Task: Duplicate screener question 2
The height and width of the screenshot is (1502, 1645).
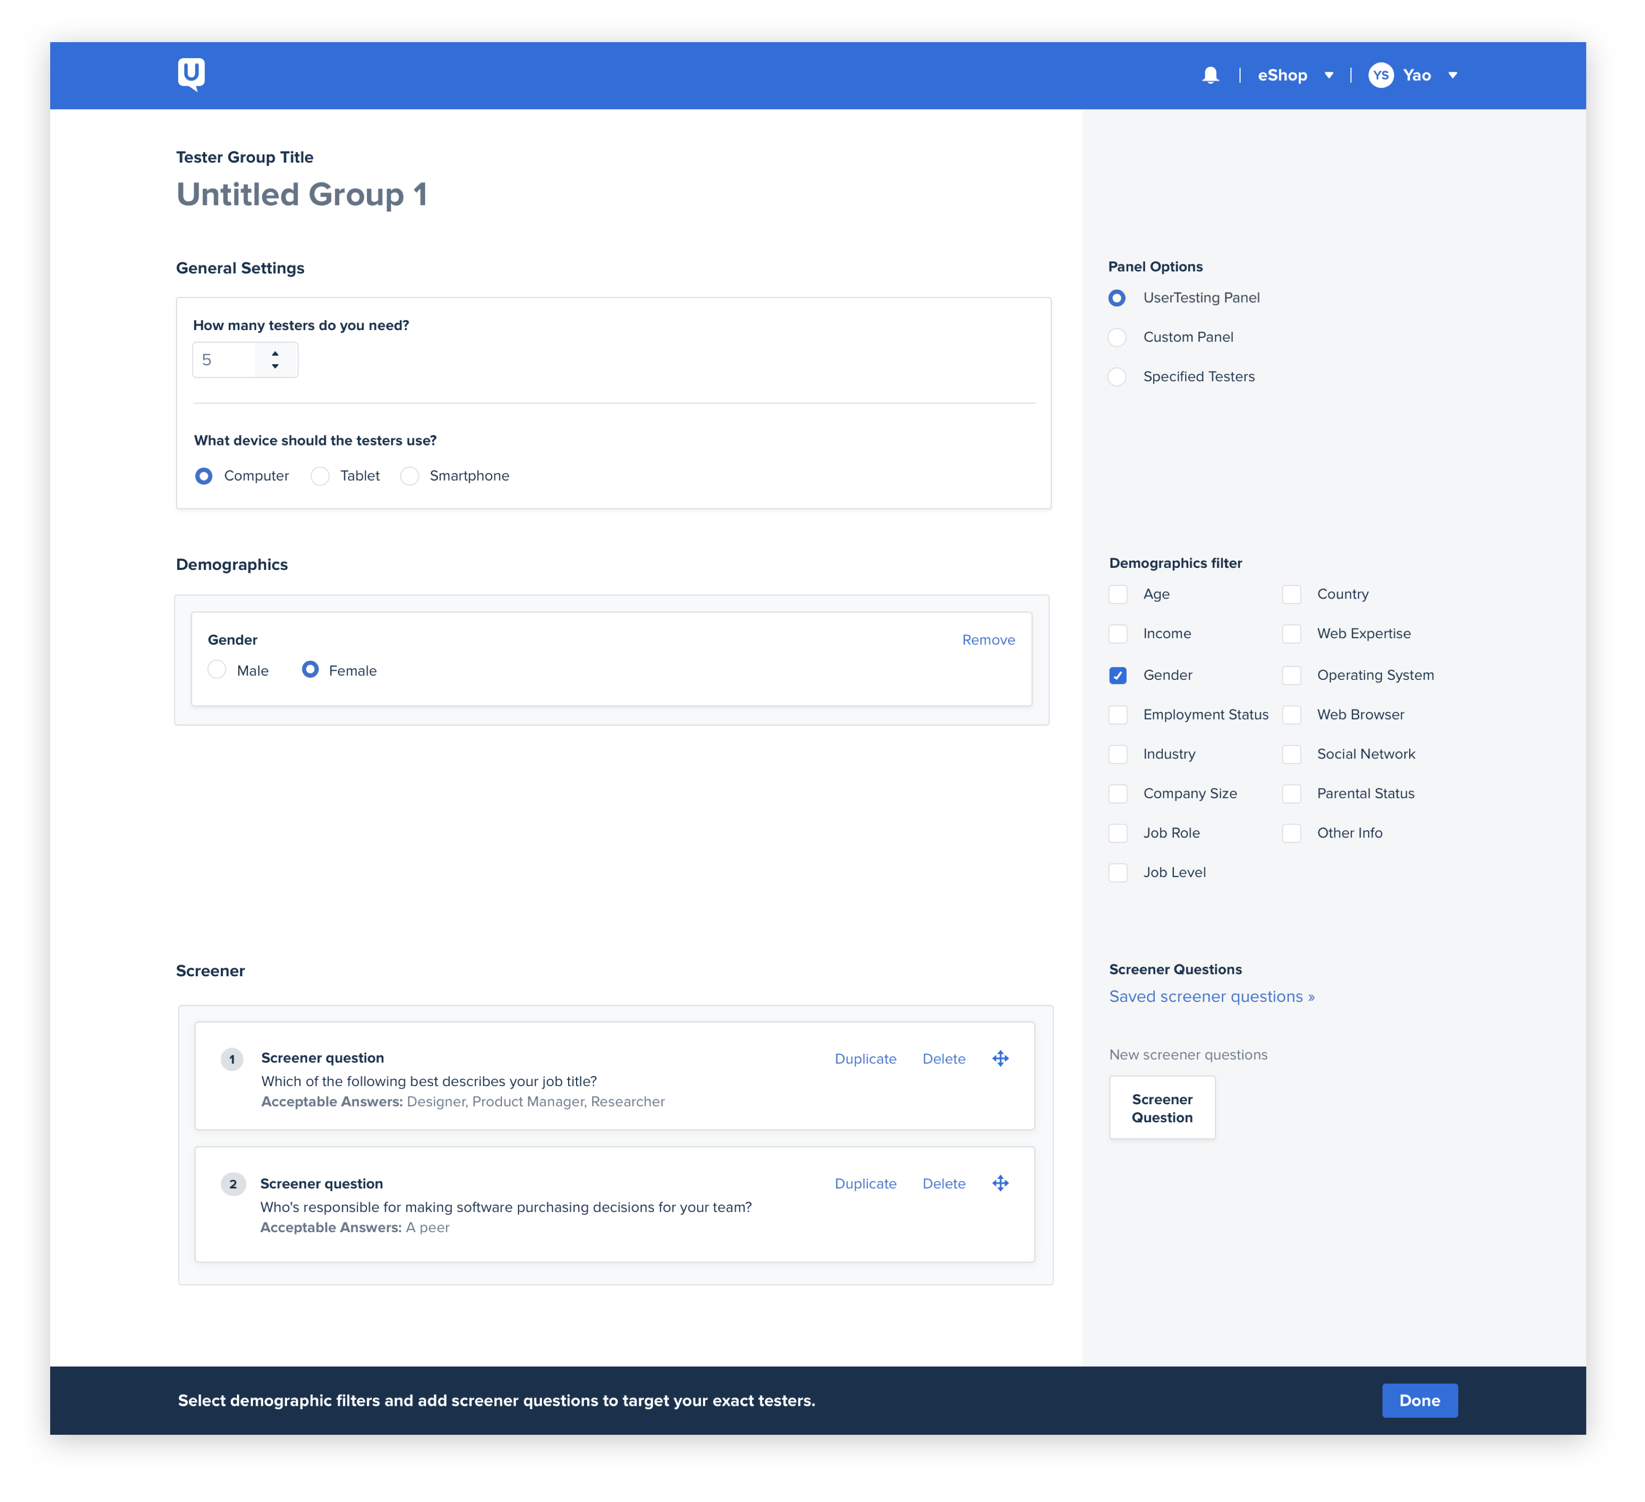Action: [865, 1183]
